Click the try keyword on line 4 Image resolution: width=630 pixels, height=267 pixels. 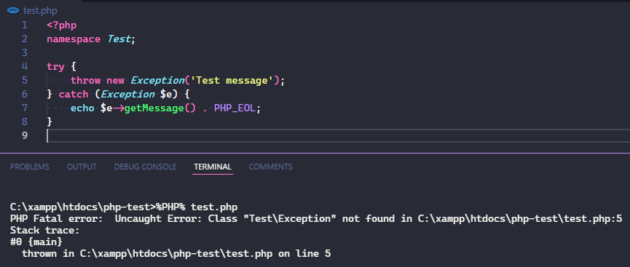point(55,67)
